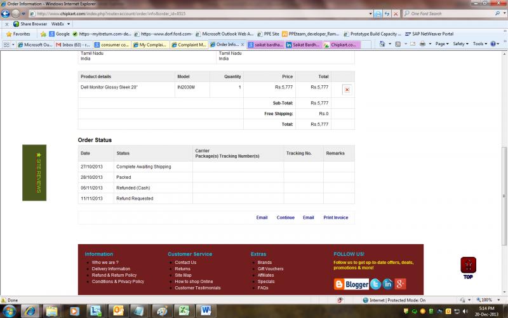Viewport: 508px width, 318px height.
Task: Open the Delivery Information footer link
Action: click(x=110, y=268)
